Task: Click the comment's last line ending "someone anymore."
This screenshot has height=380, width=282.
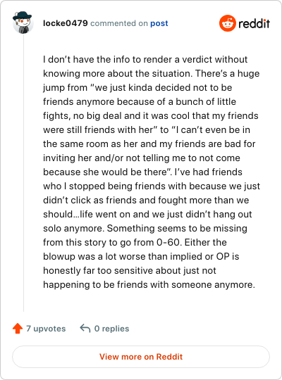Action: click(149, 285)
